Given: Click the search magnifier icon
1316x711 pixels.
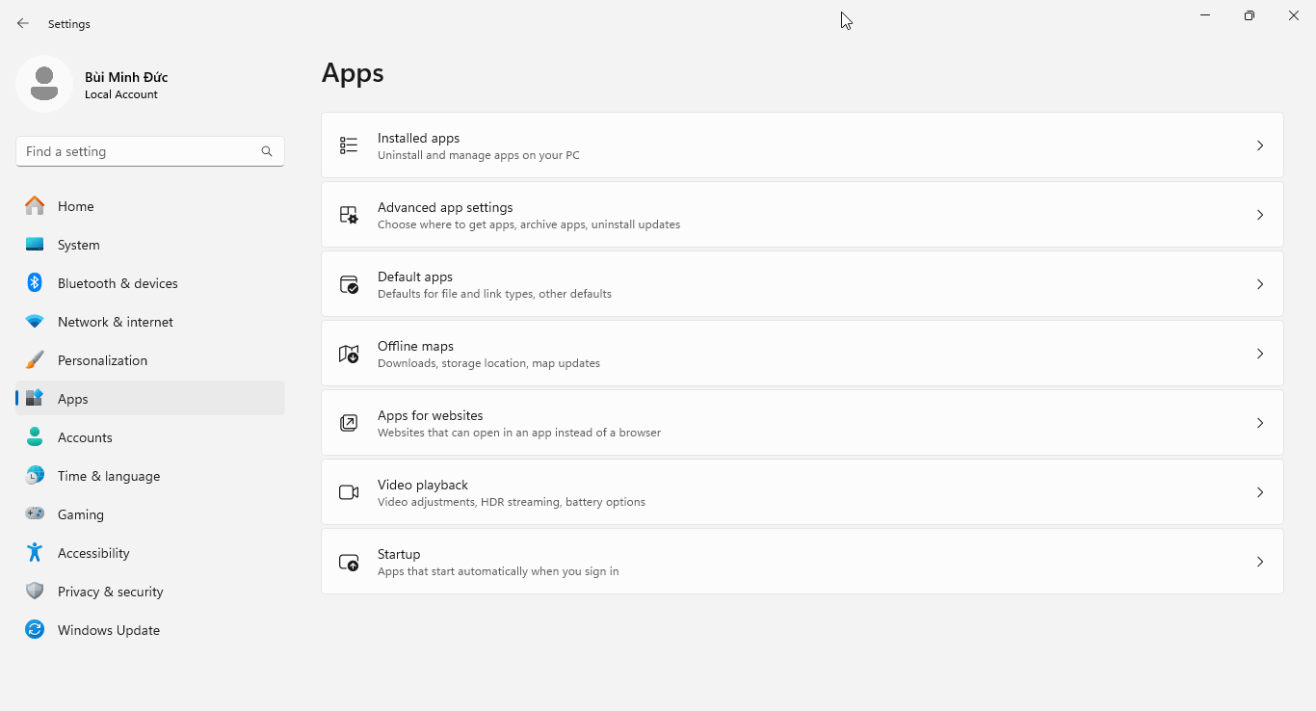Looking at the screenshot, I should point(267,151).
